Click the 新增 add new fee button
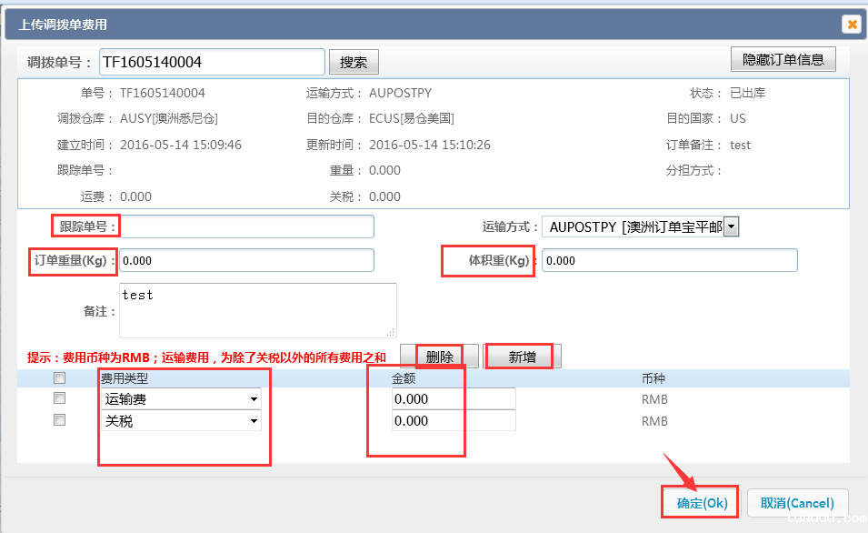868x533 pixels. click(x=519, y=356)
